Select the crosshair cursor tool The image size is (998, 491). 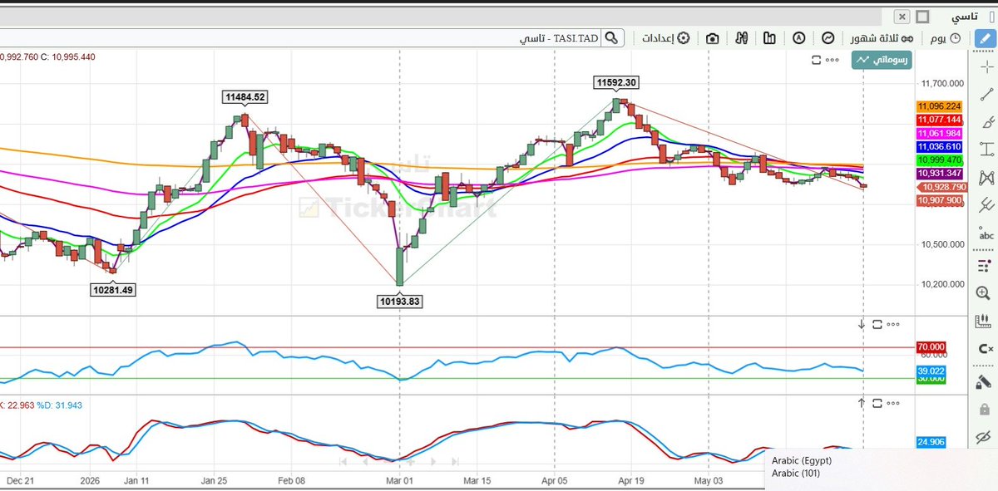[x=986, y=66]
